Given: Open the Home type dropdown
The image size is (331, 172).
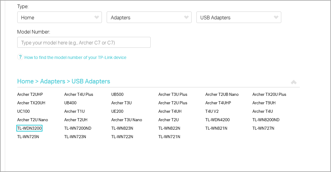Looking at the screenshot, I should (59, 17).
